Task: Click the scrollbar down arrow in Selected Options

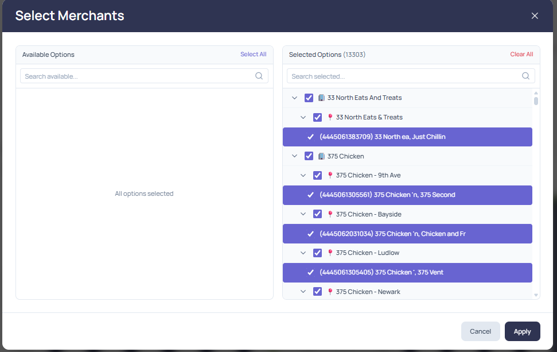Action: [x=536, y=295]
